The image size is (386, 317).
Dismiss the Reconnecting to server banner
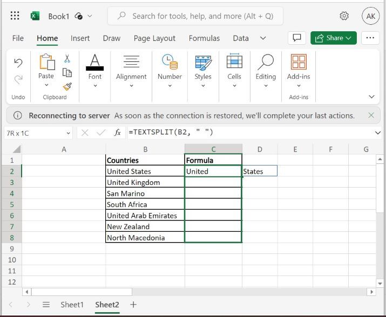(371, 115)
